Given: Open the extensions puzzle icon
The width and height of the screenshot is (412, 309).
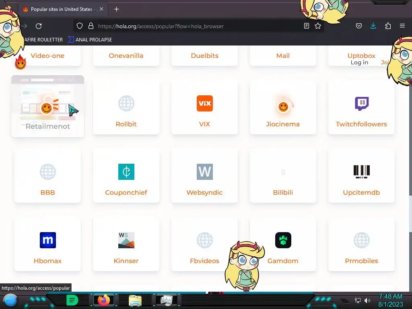Looking at the screenshot, I should pos(388,26).
